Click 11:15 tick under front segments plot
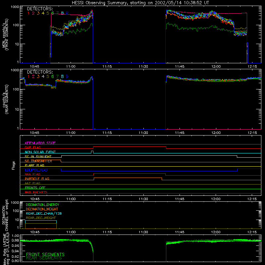Viewport: 265px width, 265px height. 107,67
